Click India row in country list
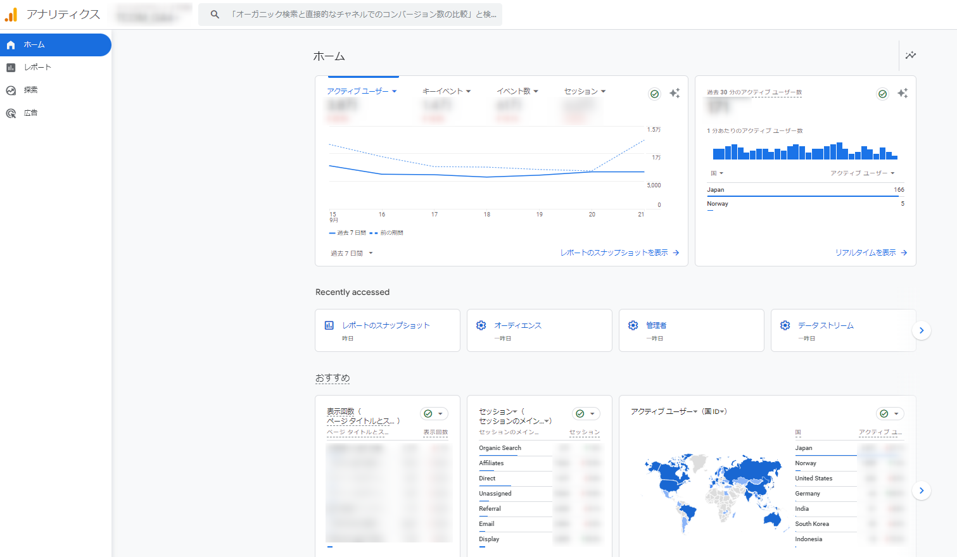Image resolution: width=957 pixels, height=557 pixels. point(850,509)
